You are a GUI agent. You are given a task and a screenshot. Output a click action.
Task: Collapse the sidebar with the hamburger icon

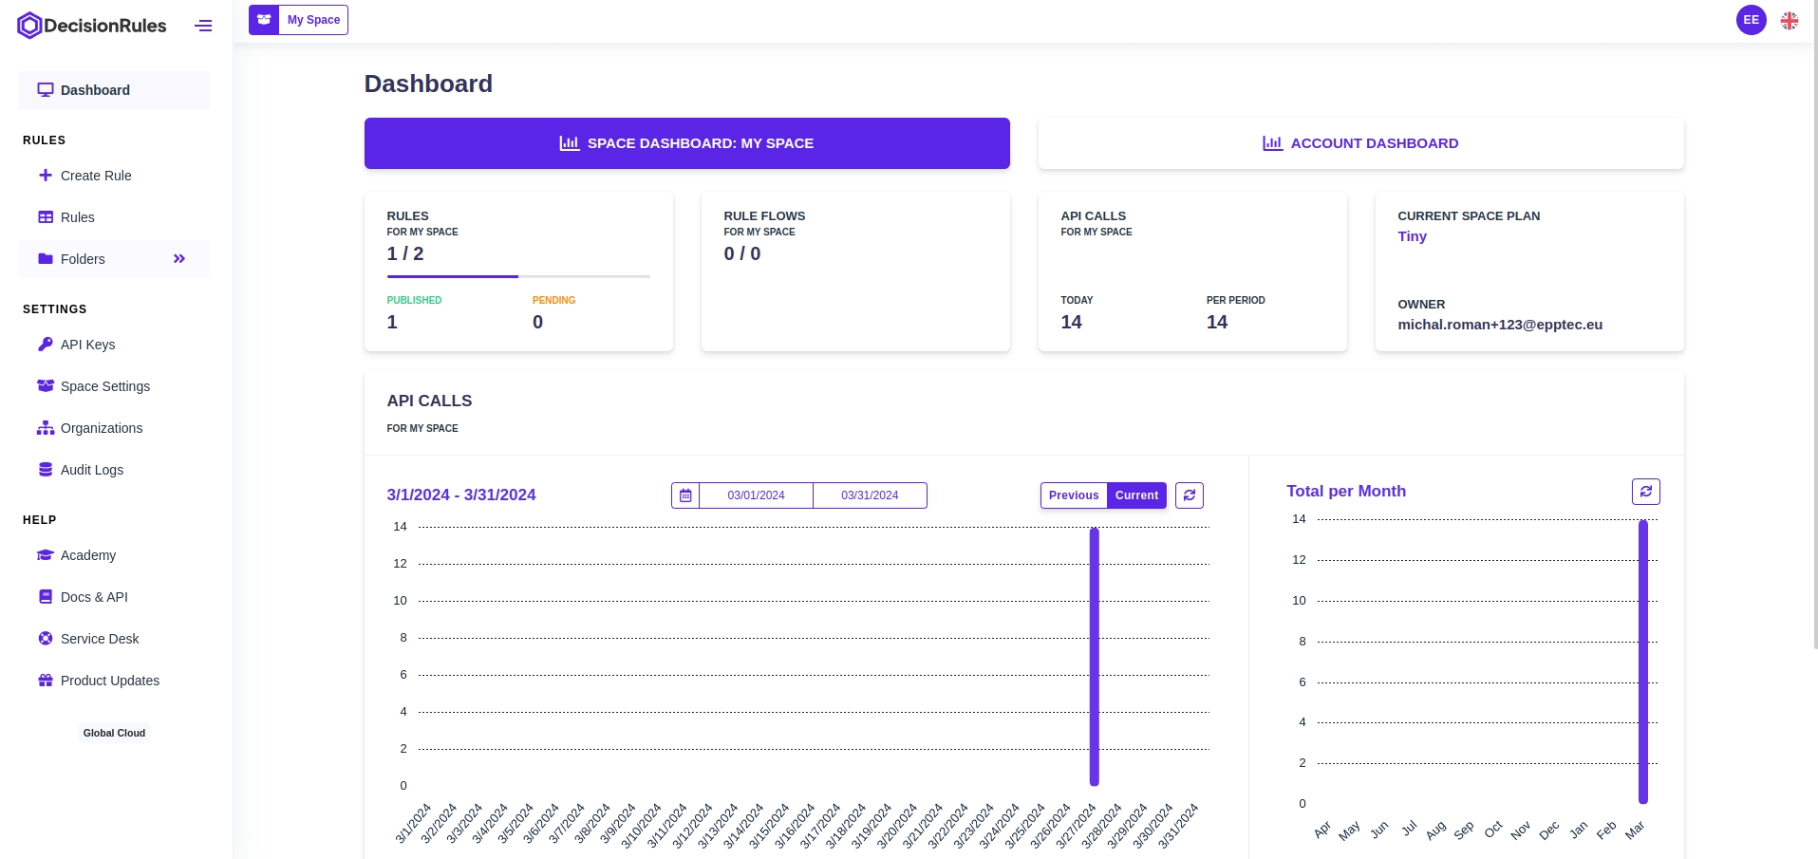pos(203,26)
